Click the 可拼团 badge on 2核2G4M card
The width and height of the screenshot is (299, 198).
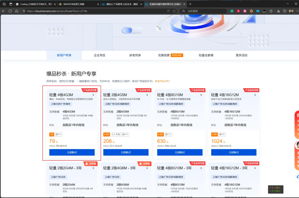point(91,164)
